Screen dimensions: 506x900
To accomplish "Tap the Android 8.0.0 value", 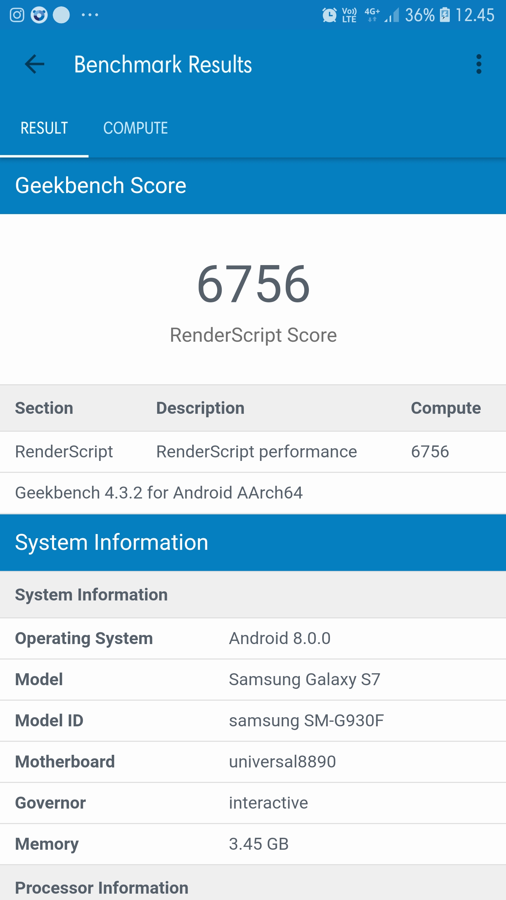I will [x=280, y=638].
